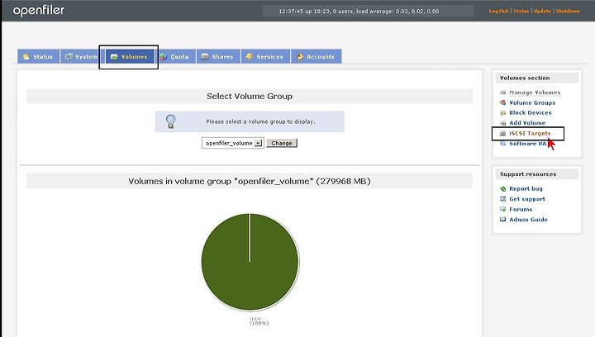The image size is (595, 337).
Task: Click the lightbulb hint icon
Action: click(171, 121)
